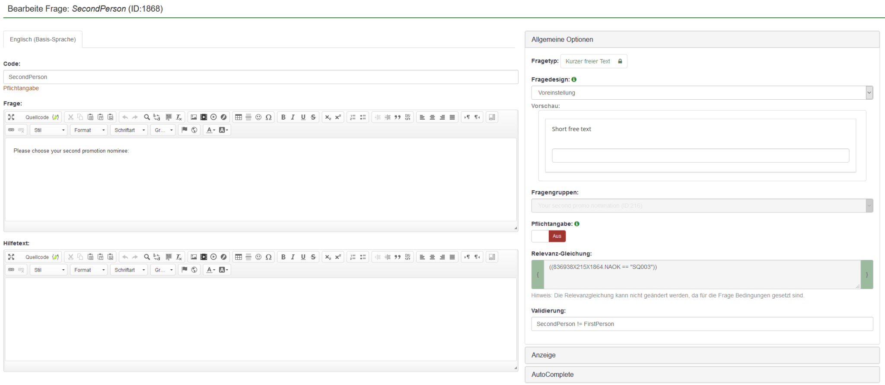Viewport: 885px width, 385px height.
Task: Toggle underline in the Frage editor
Action: [x=303, y=117]
